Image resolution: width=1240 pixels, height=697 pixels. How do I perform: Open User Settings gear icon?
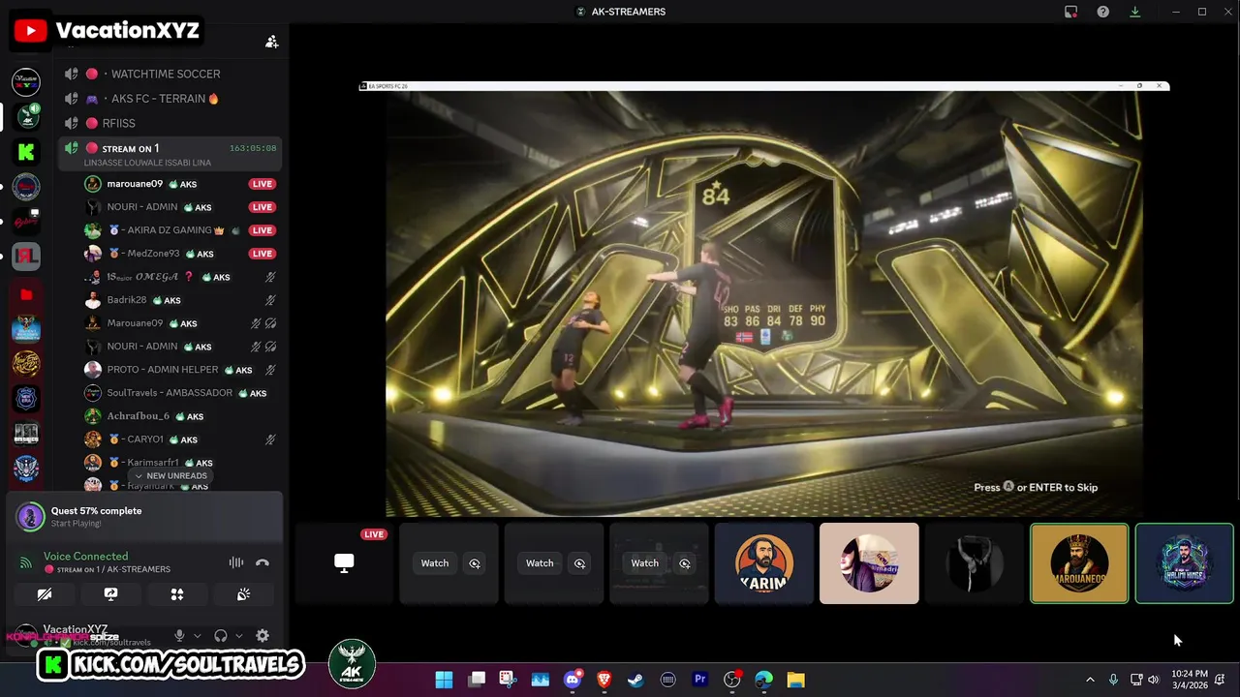pos(262,636)
